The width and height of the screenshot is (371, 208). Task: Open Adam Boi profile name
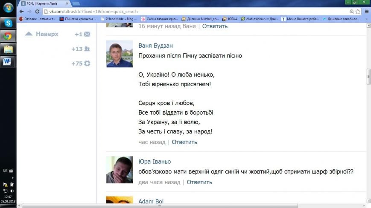click(x=151, y=201)
